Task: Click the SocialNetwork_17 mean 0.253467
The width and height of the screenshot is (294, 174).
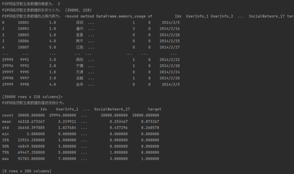Action: (119, 122)
